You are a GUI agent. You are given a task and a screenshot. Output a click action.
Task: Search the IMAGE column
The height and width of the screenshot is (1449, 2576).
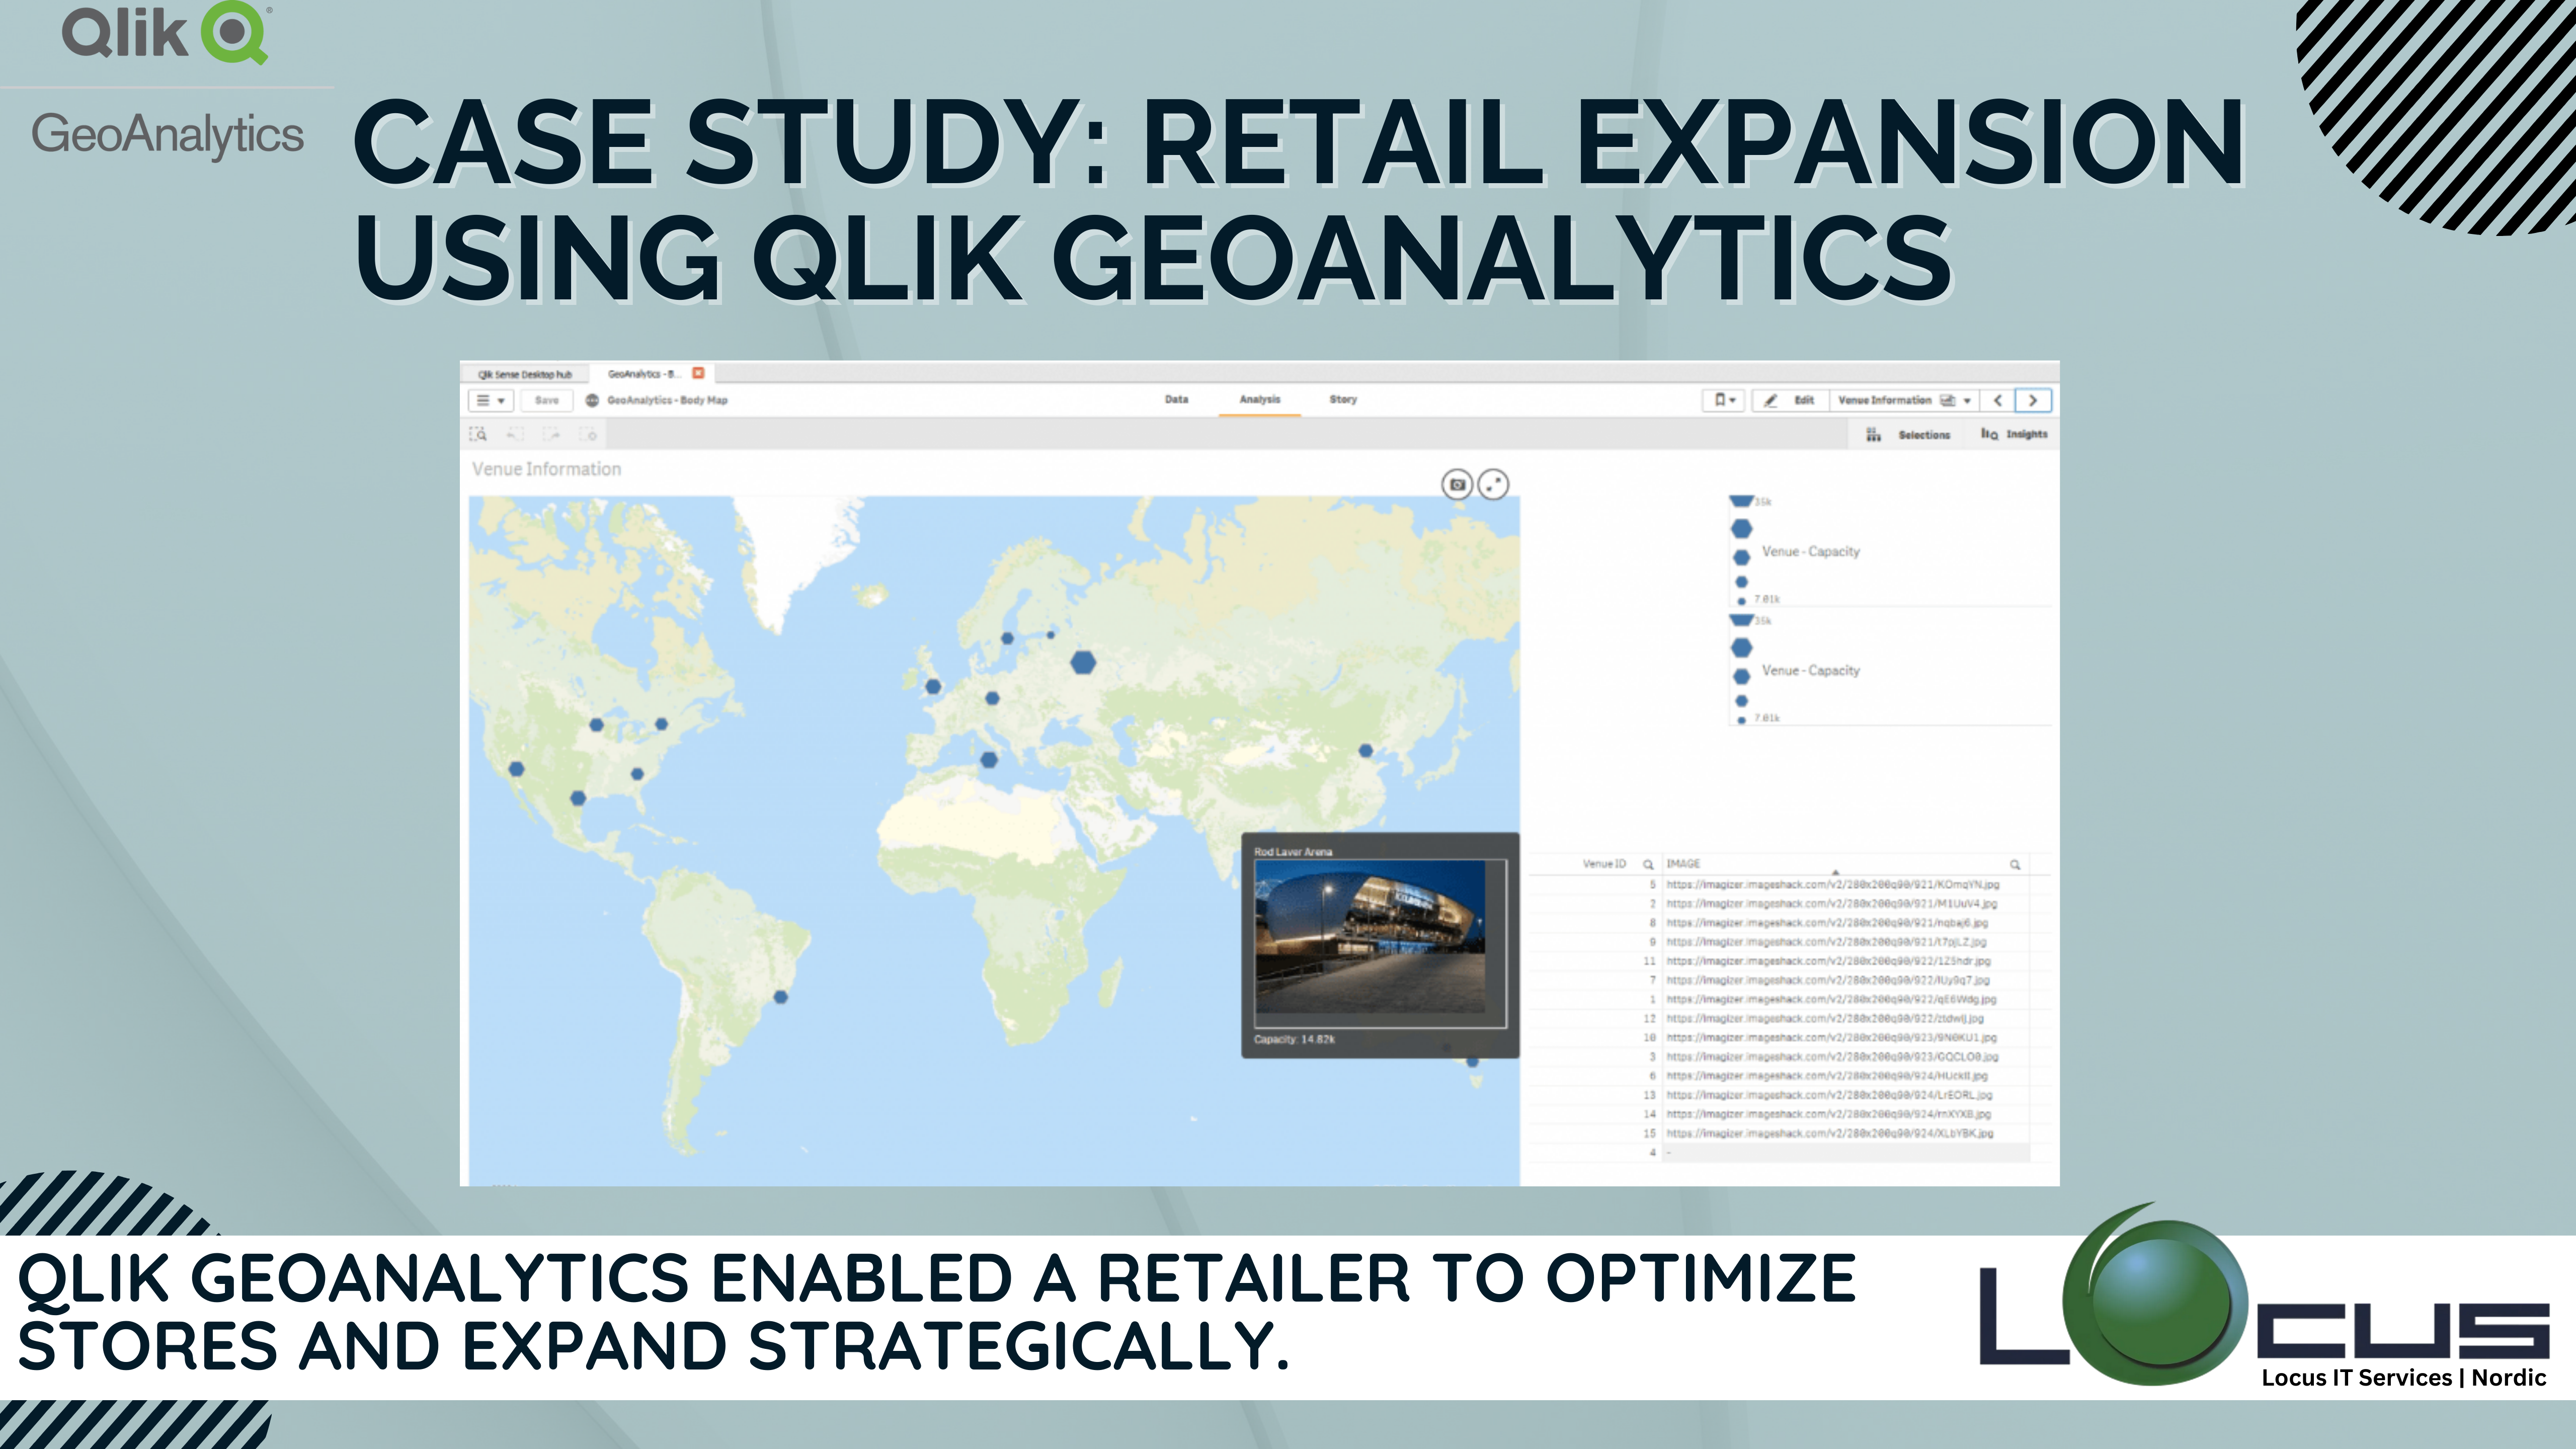pos(2015,864)
